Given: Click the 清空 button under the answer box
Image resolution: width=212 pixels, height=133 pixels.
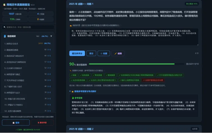Looking at the screenshot, I should point(91,53).
